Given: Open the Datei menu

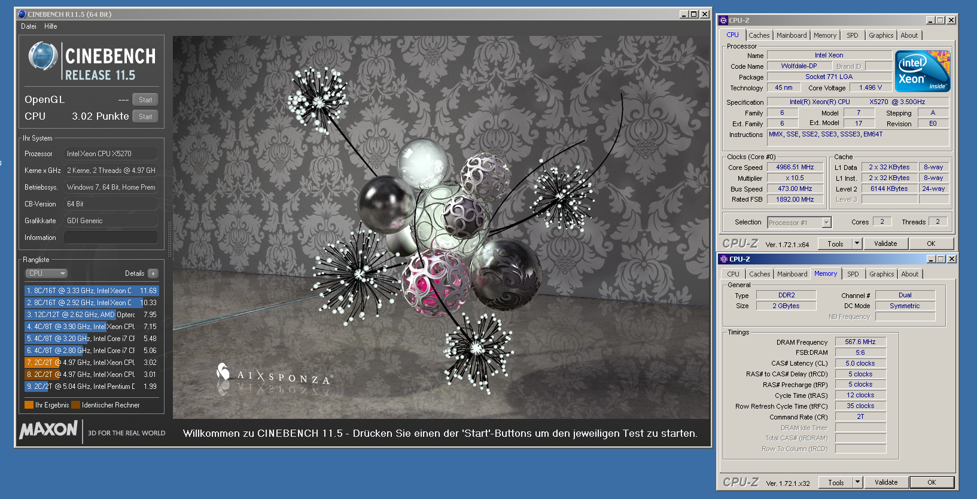Looking at the screenshot, I should click(29, 26).
